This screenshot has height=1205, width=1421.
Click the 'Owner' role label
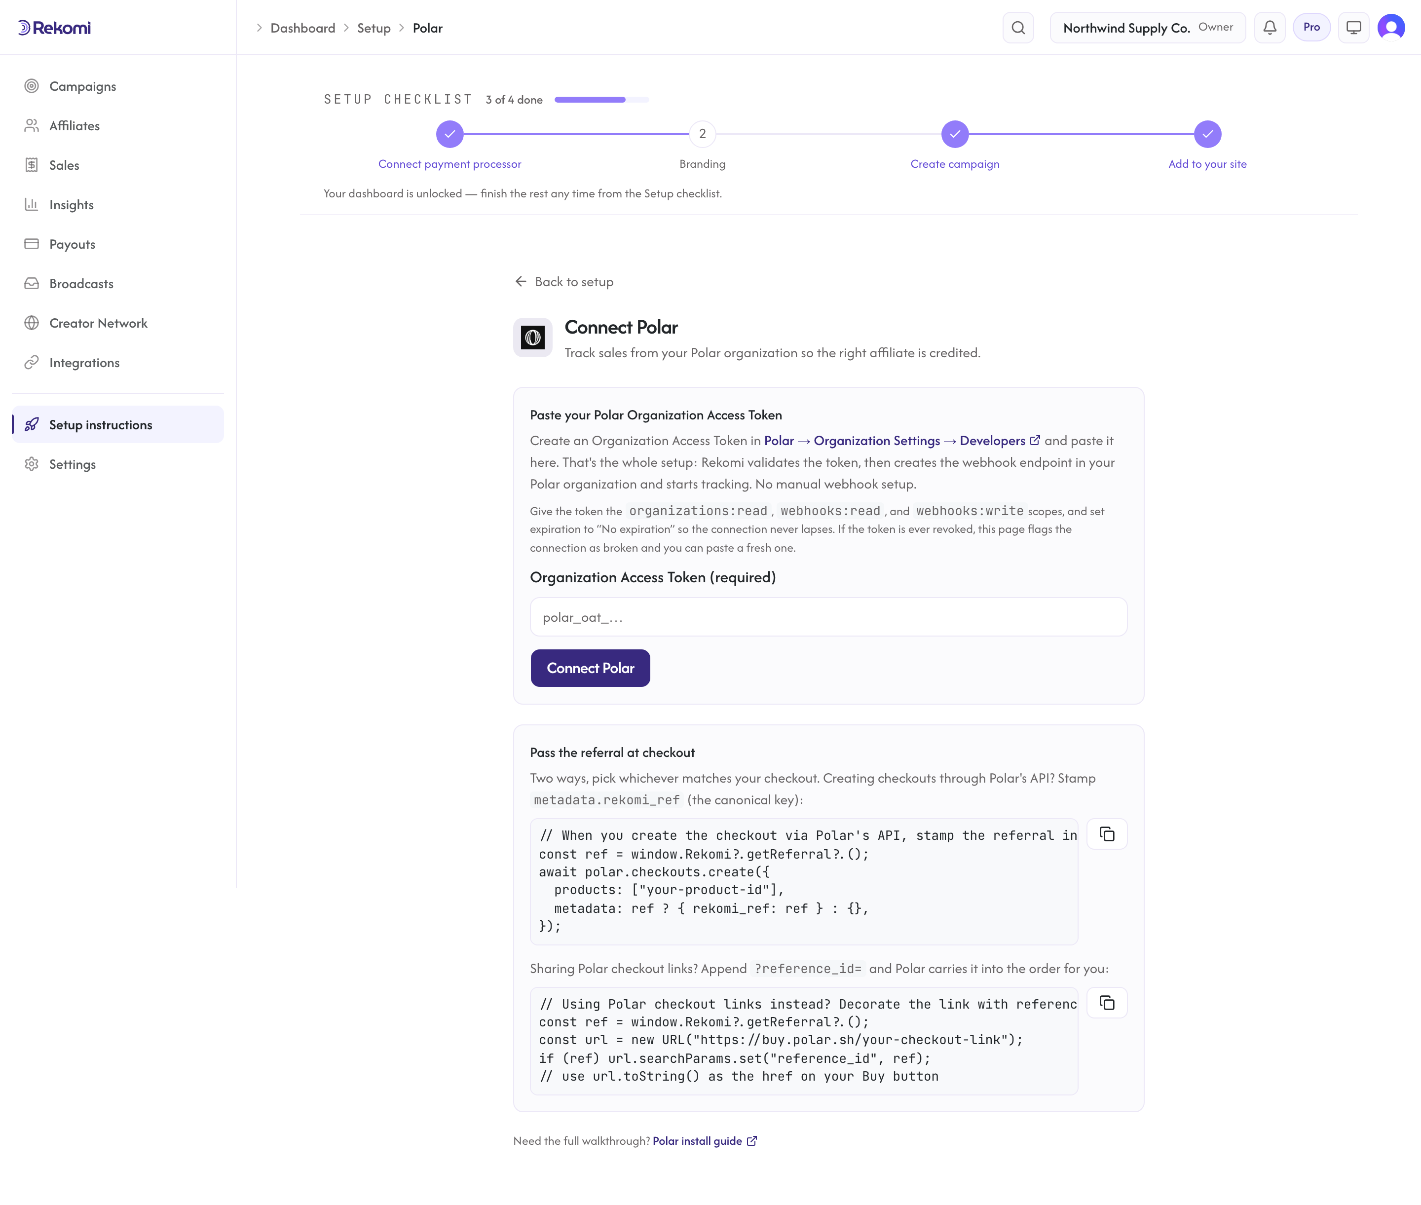(x=1215, y=27)
